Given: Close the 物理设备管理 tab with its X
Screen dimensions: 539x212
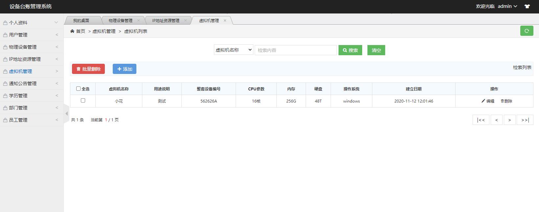Looking at the screenshot, I should coord(138,20).
